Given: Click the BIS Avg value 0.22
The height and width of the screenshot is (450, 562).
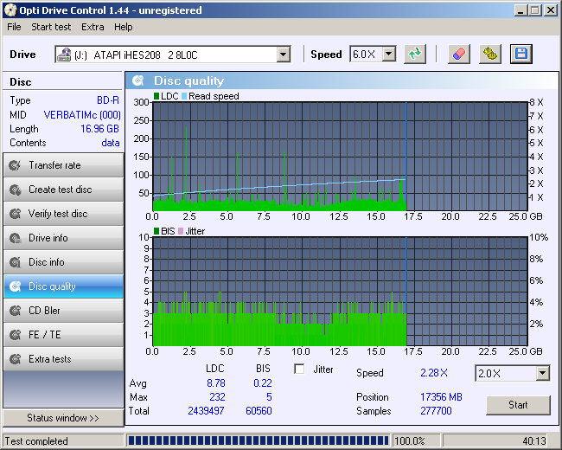Looking at the screenshot, I should click(263, 383).
